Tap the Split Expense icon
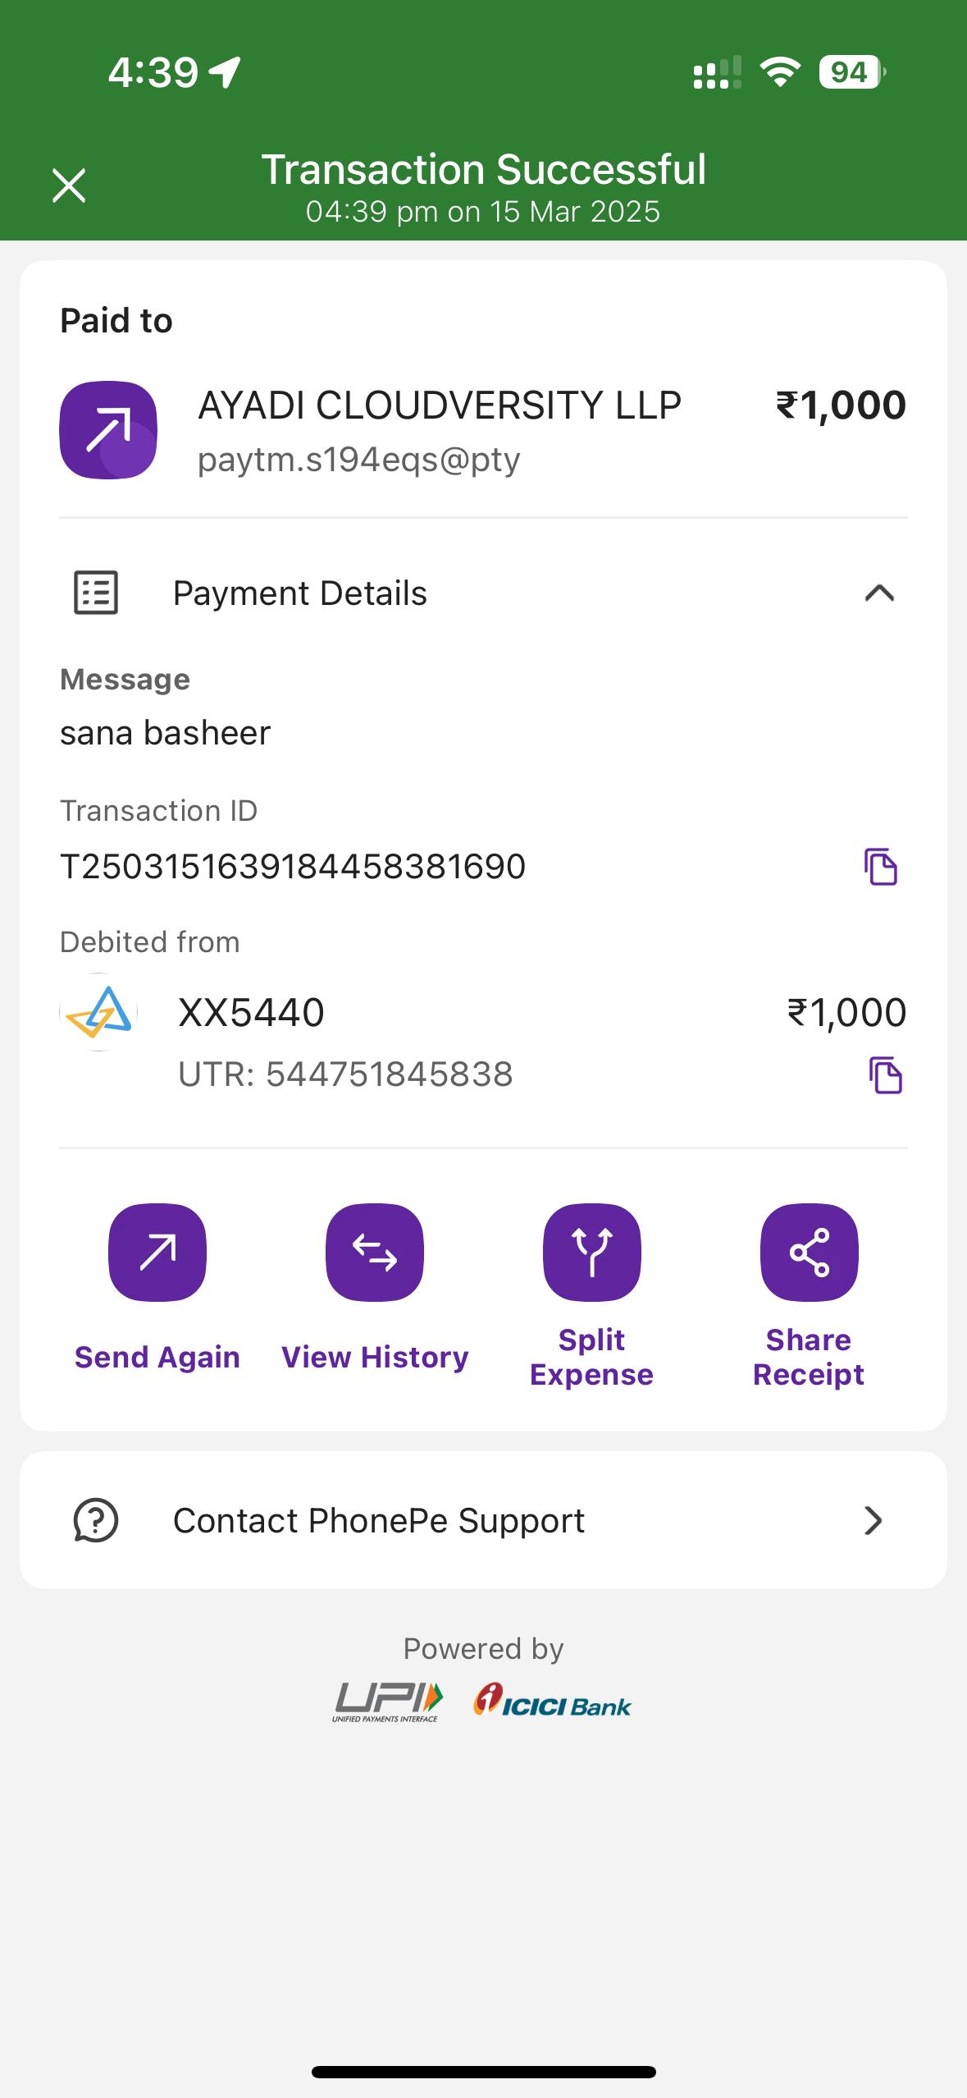The image size is (967, 2098). pos(591,1253)
